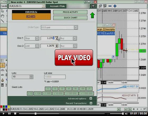Expand Recent Transactions section
Screen dimensions: 148x116
pyautogui.click(x=91, y=103)
